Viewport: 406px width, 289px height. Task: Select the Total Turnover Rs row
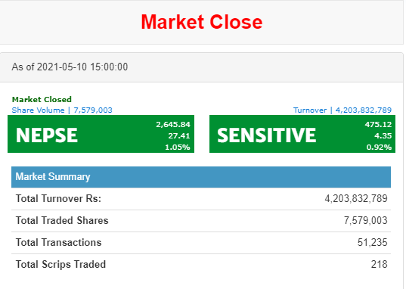click(x=201, y=199)
